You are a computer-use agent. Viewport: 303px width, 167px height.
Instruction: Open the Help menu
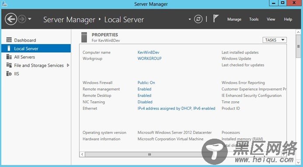(288, 19)
